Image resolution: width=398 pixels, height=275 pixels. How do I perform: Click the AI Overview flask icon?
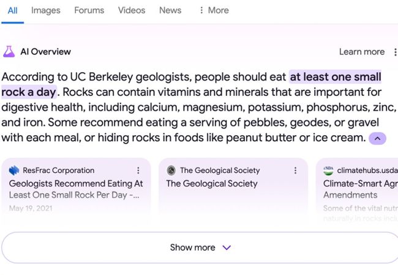(x=9, y=52)
